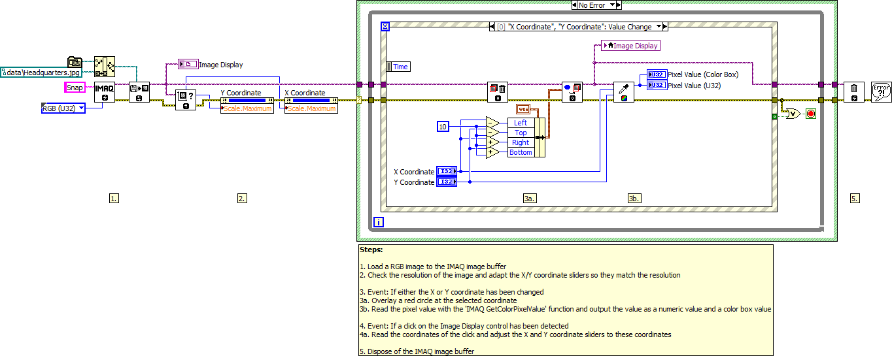This screenshot has height=356, width=892.
Task: Click the Scale.Maximum property under Y Coordinate
Action: pyautogui.click(x=247, y=108)
